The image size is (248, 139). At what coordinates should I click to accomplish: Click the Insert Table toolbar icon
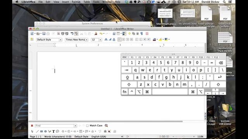[118, 34]
